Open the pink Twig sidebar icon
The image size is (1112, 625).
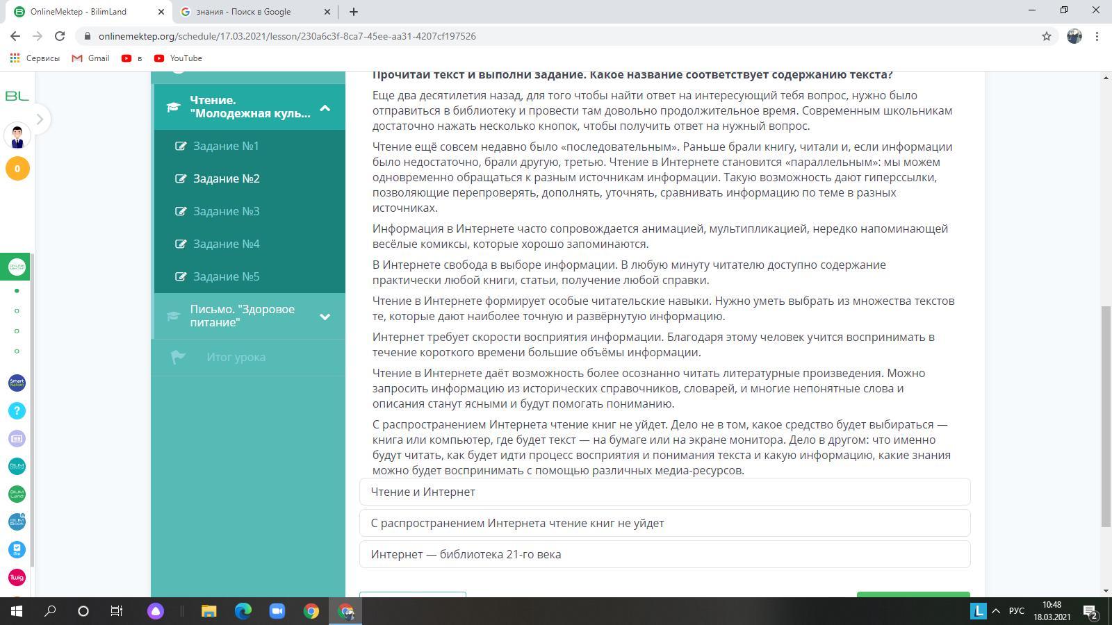pos(17,577)
